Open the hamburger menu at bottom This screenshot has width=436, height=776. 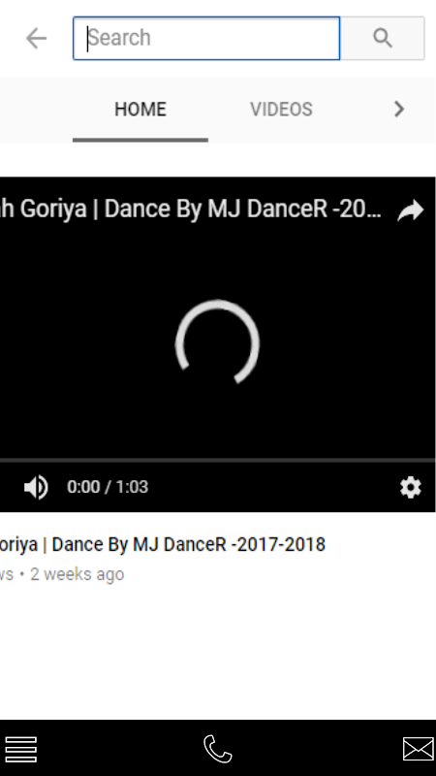click(x=20, y=749)
